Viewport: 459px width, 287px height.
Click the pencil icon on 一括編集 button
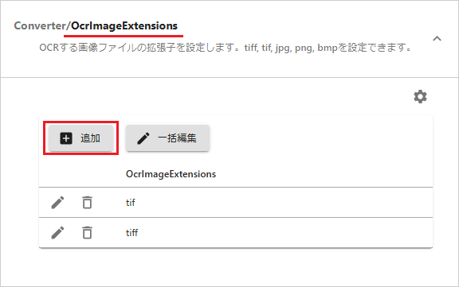tap(143, 138)
